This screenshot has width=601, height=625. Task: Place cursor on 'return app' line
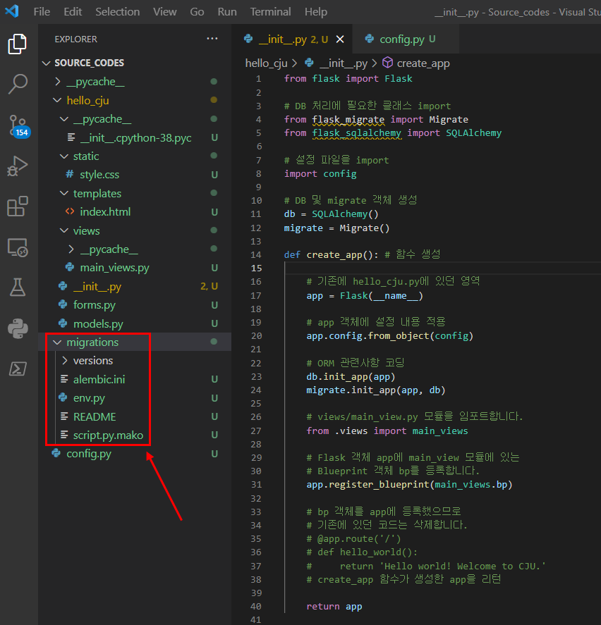[x=334, y=606]
